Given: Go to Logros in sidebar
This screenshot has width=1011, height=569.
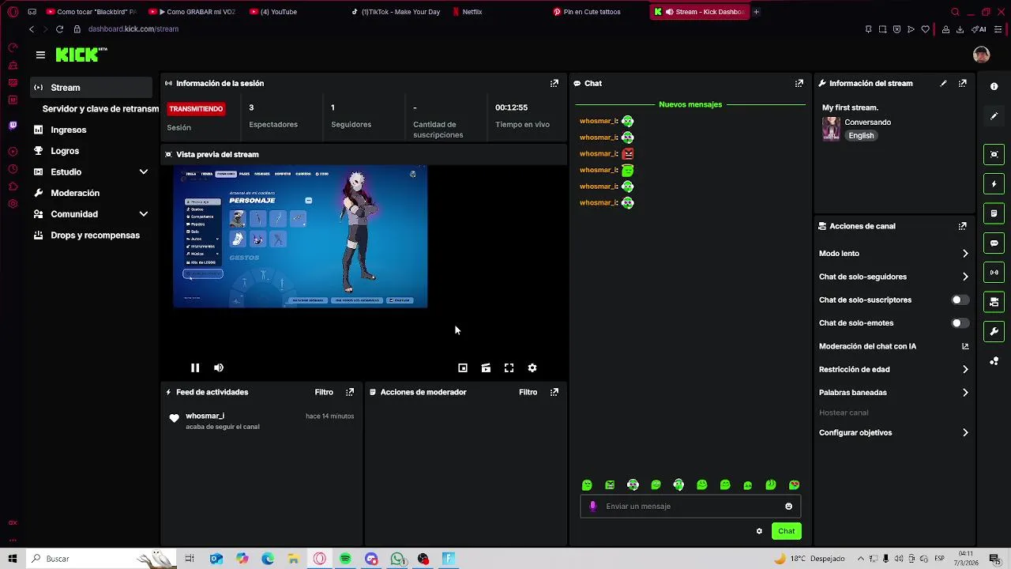Looking at the screenshot, I should coord(65,151).
